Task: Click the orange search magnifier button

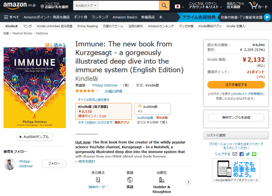Action: tap(164, 5)
